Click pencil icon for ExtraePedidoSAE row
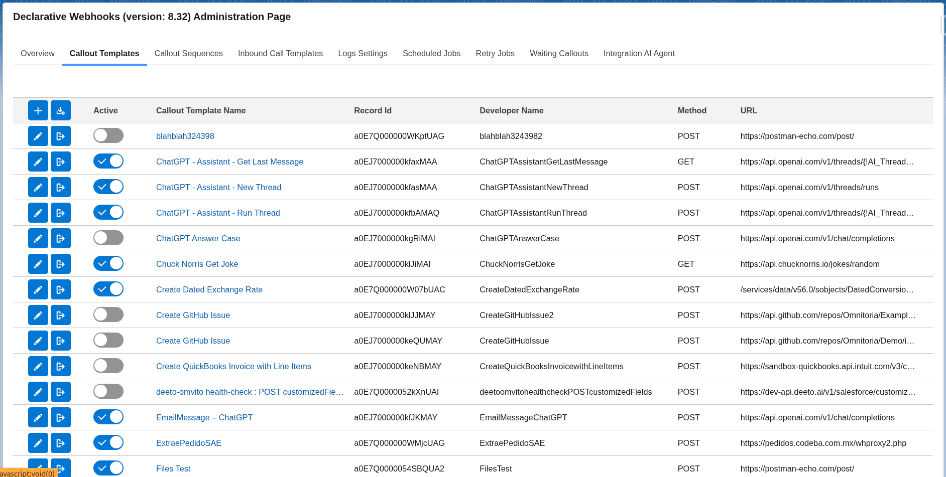Screen dimensions: 946x477 38,443
